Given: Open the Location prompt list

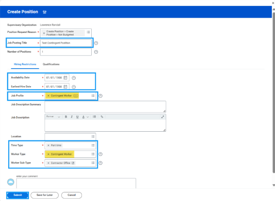Looking at the screenshot, I should pos(93,136).
